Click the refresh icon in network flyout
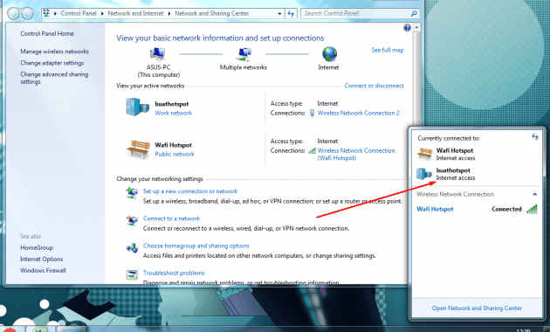The height and width of the screenshot is (332, 550). coord(535,136)
